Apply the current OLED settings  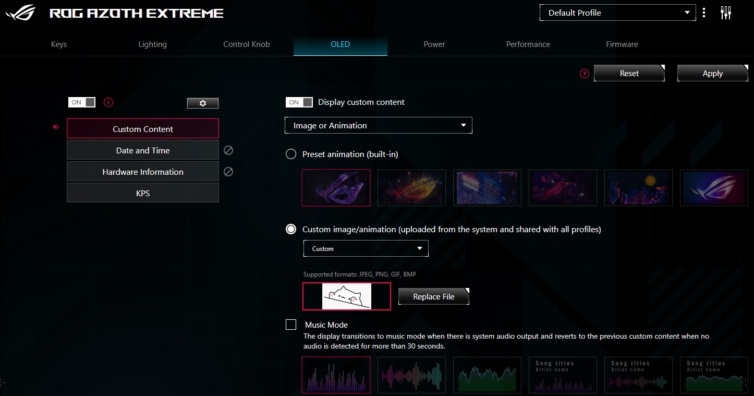click(x=712, y=73)
